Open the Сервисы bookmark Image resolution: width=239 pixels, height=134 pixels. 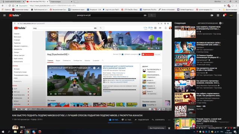click(6, 9)
